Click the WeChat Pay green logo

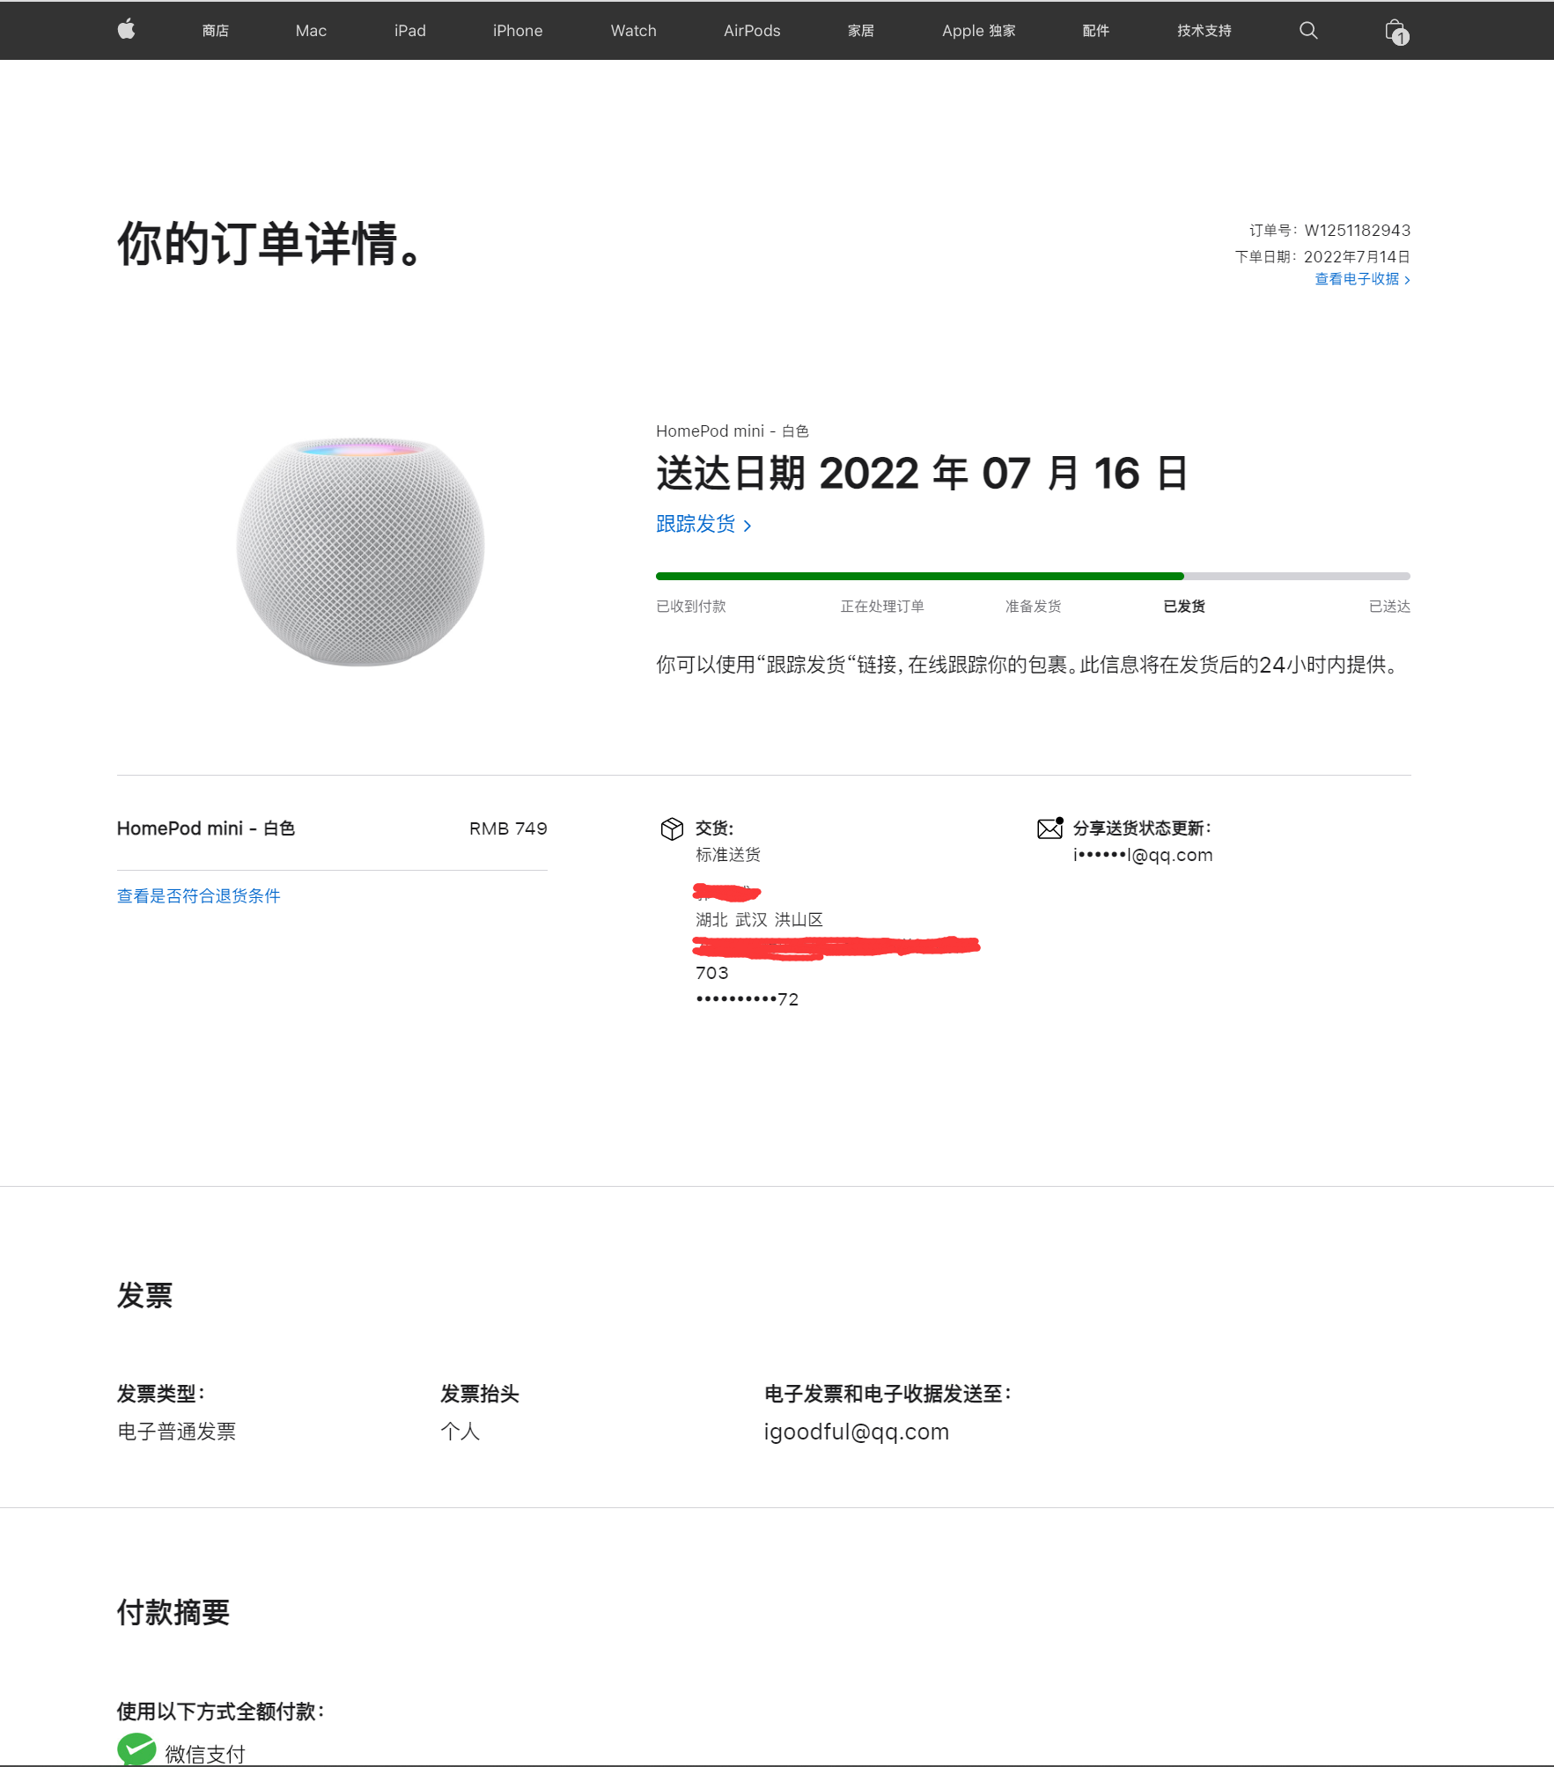[136, 1749]
